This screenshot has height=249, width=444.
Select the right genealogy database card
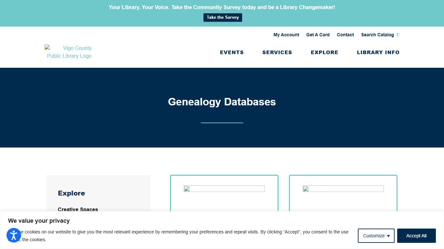pyautogui.click(x=343, y=195)
